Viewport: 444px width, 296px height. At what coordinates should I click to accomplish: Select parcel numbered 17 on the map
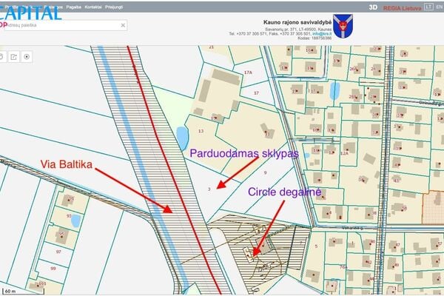(x=256, y=93)
